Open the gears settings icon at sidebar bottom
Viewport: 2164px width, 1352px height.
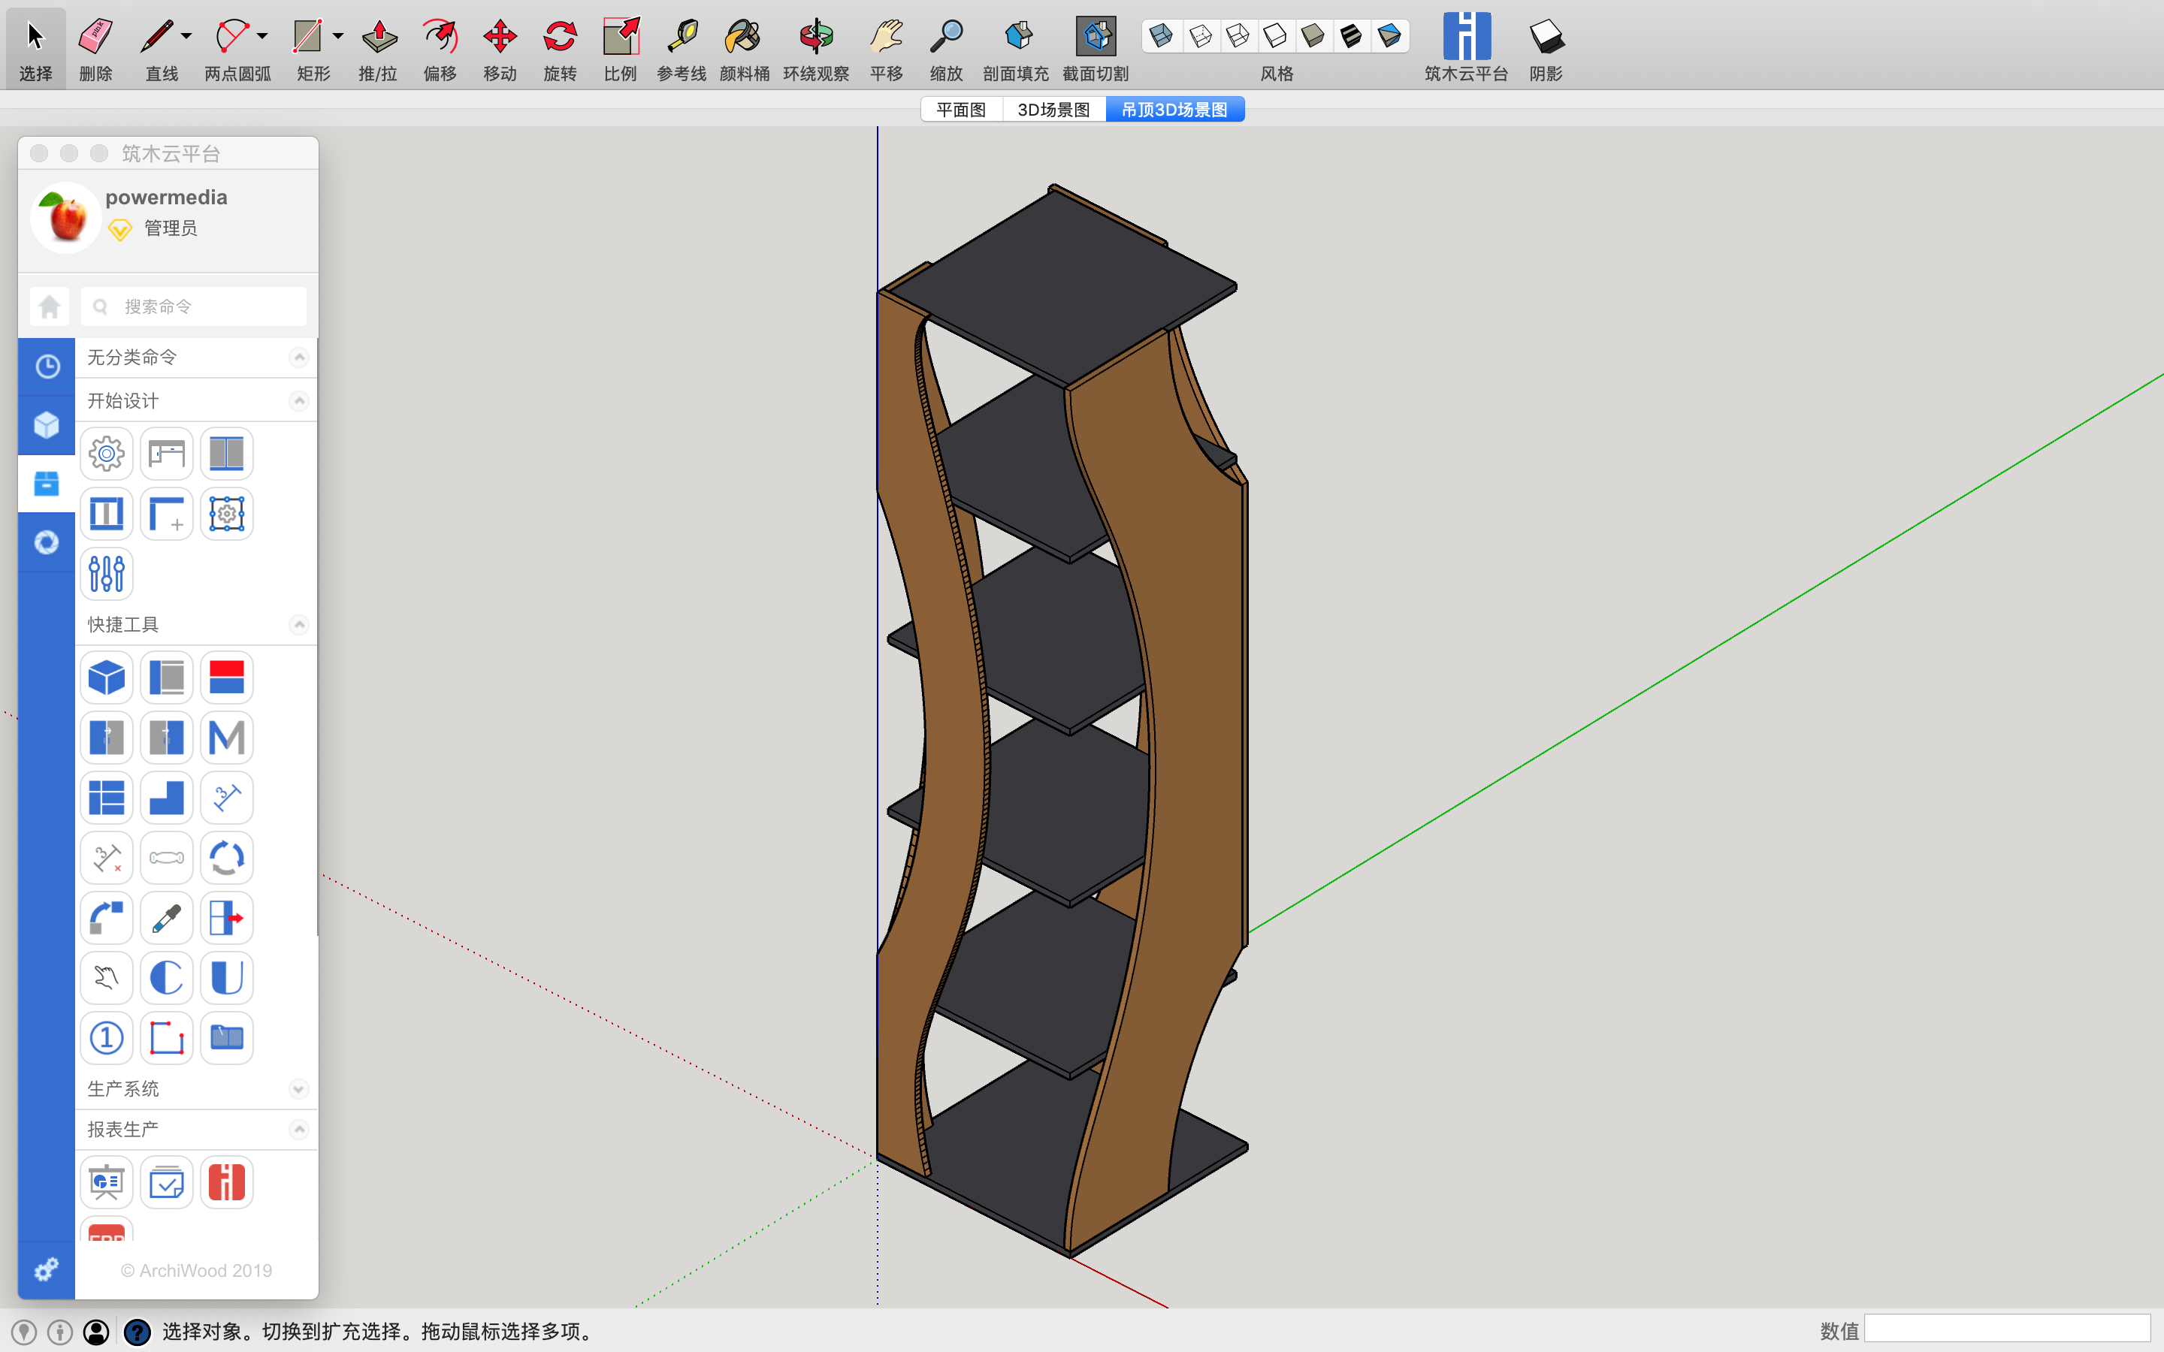(x=46, y=1269)
